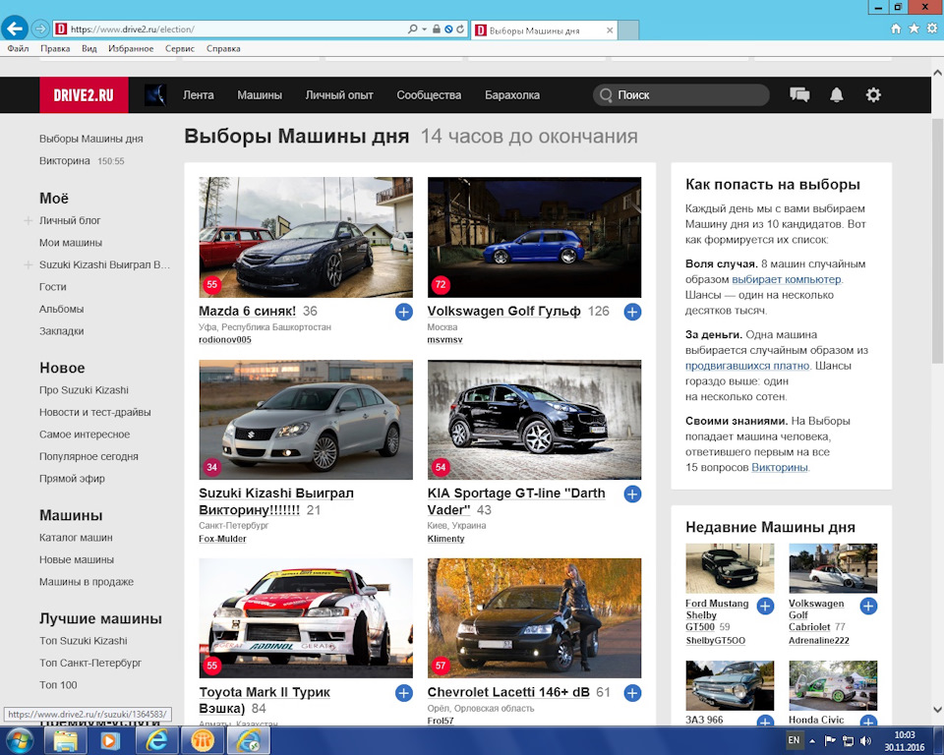Open Топ 100 in the sidebar
This screenshot has width=944, height=755.
coord(58,685)
